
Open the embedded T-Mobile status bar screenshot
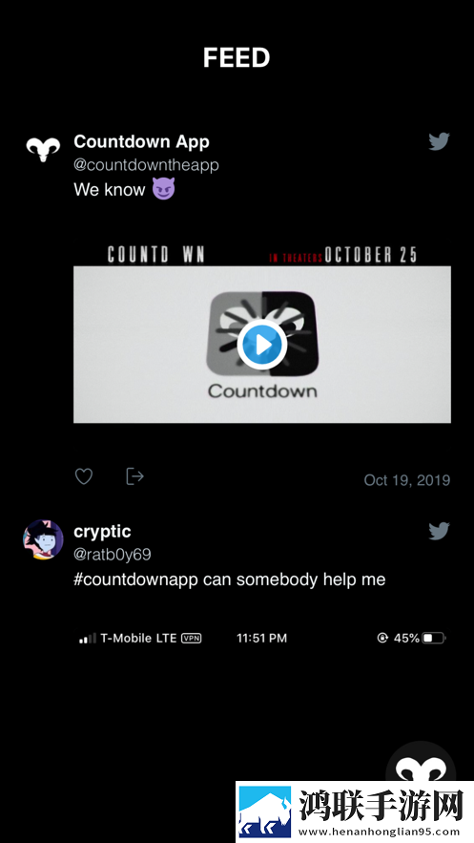(262, 638)
